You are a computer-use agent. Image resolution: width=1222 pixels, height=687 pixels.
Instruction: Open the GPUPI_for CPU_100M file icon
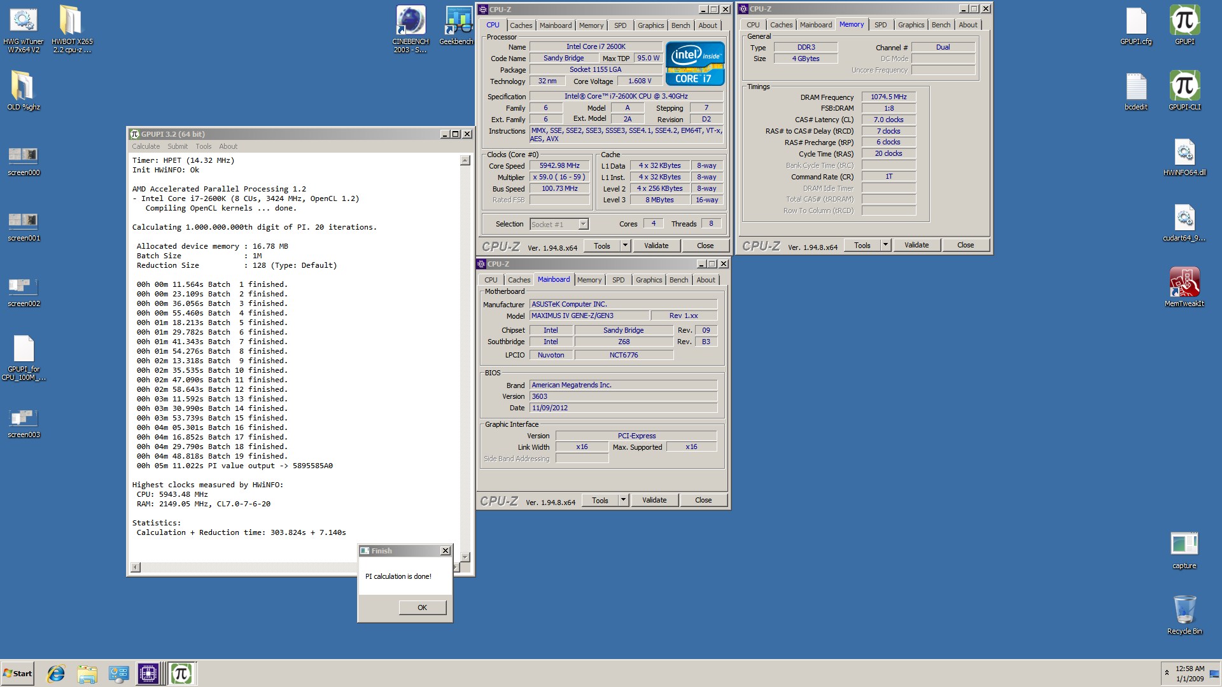click(24, 357)
